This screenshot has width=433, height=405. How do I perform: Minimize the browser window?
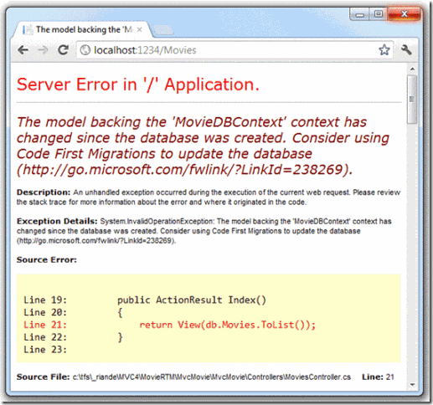pos(360,14)
